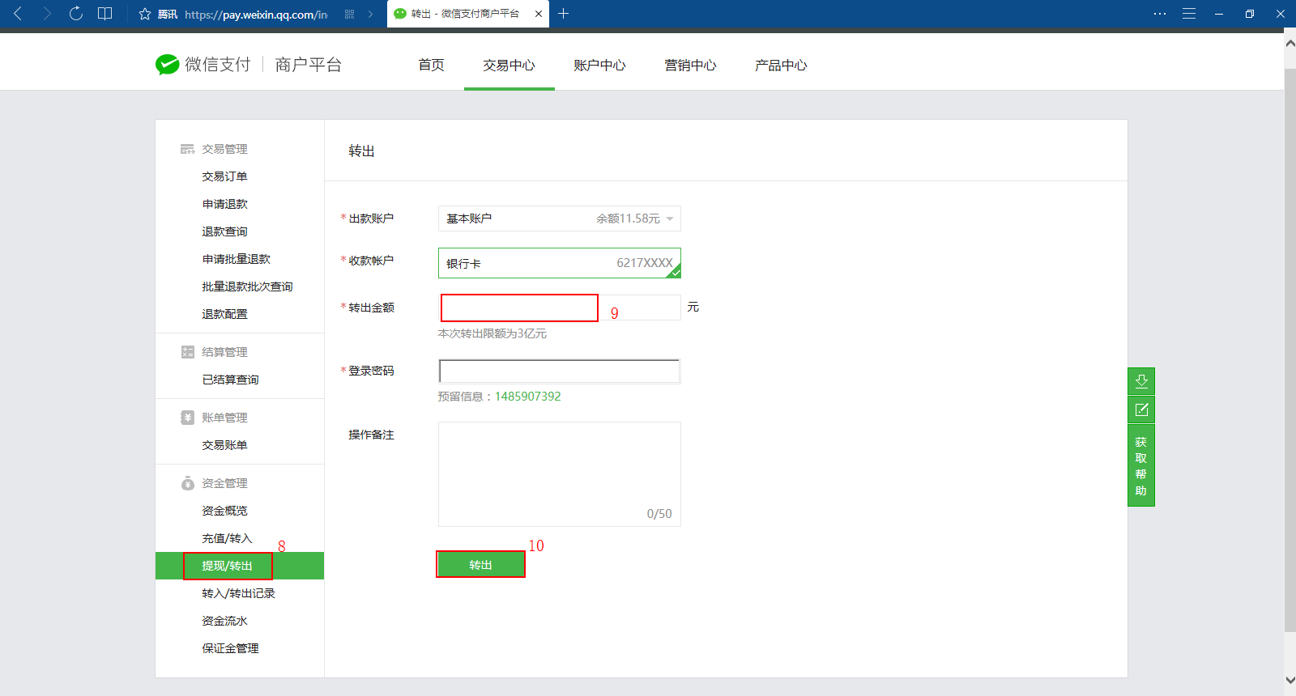Click the 资金管理 section icon
This screenshot has height=696, width=1296.
click(x=187, y=483)
